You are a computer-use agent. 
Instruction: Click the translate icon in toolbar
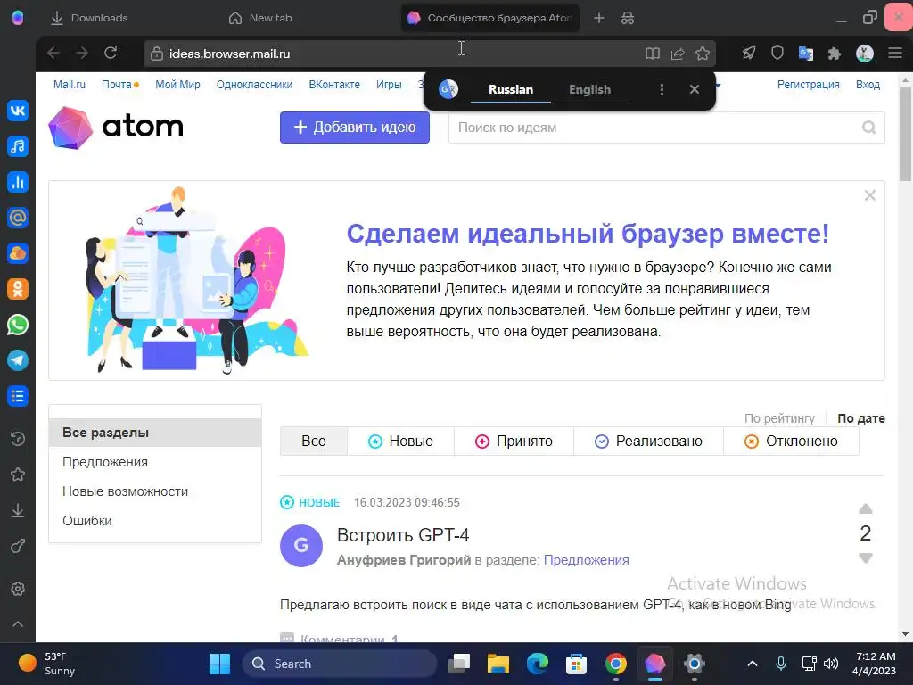[x=806, y=54]
